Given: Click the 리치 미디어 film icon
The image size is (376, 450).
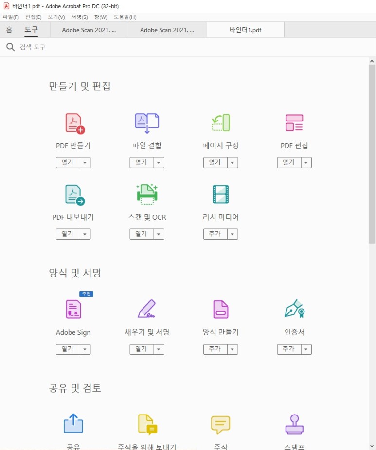Looking at the screenshot, I should coord(221,194).
